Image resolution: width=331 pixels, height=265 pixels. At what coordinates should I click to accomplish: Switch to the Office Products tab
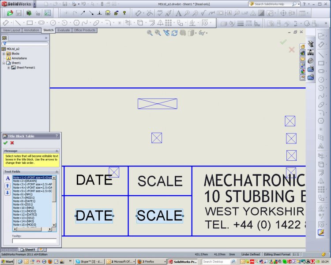[84, 30]
